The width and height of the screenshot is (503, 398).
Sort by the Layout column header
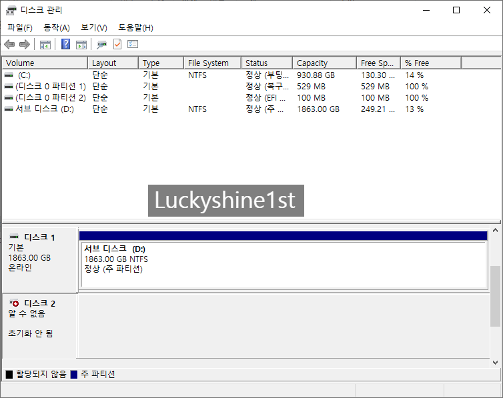tap(113, 63)
